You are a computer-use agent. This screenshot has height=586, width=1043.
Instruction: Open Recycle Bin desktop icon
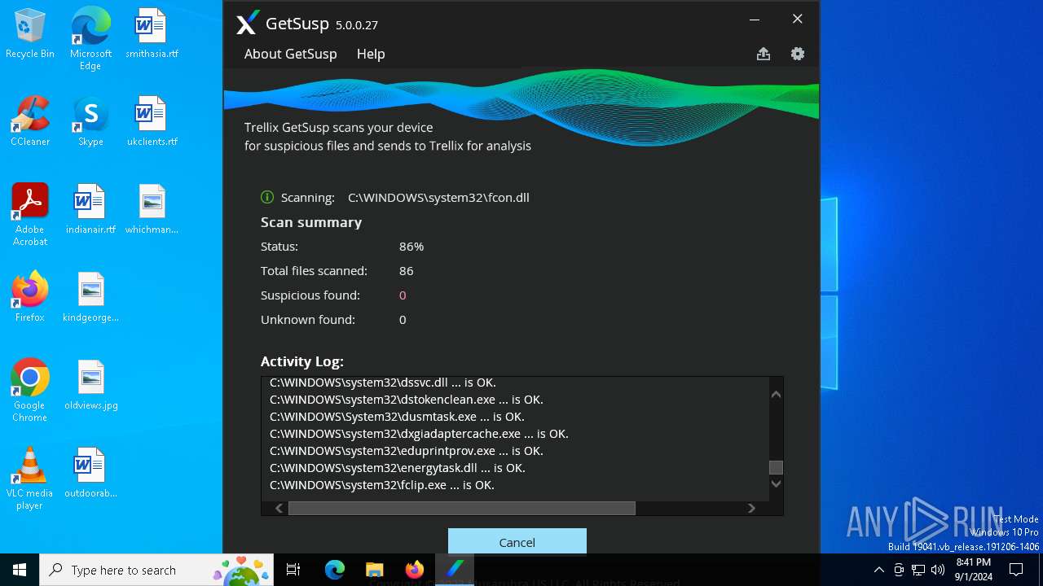pyautogui.click(x=30, y=34)
